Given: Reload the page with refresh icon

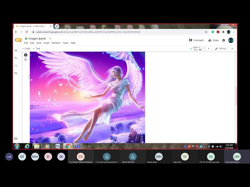Looking at the screenshot, I should (27, 32).
